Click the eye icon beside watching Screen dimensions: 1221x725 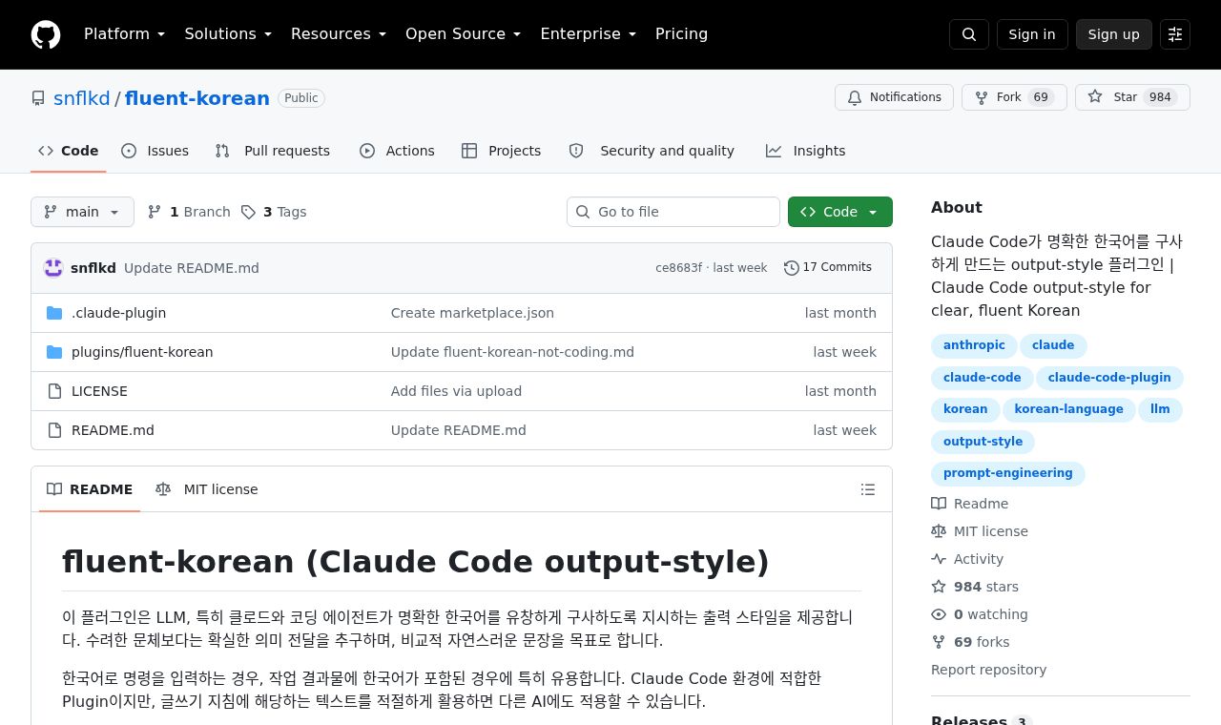click(939, 614)
